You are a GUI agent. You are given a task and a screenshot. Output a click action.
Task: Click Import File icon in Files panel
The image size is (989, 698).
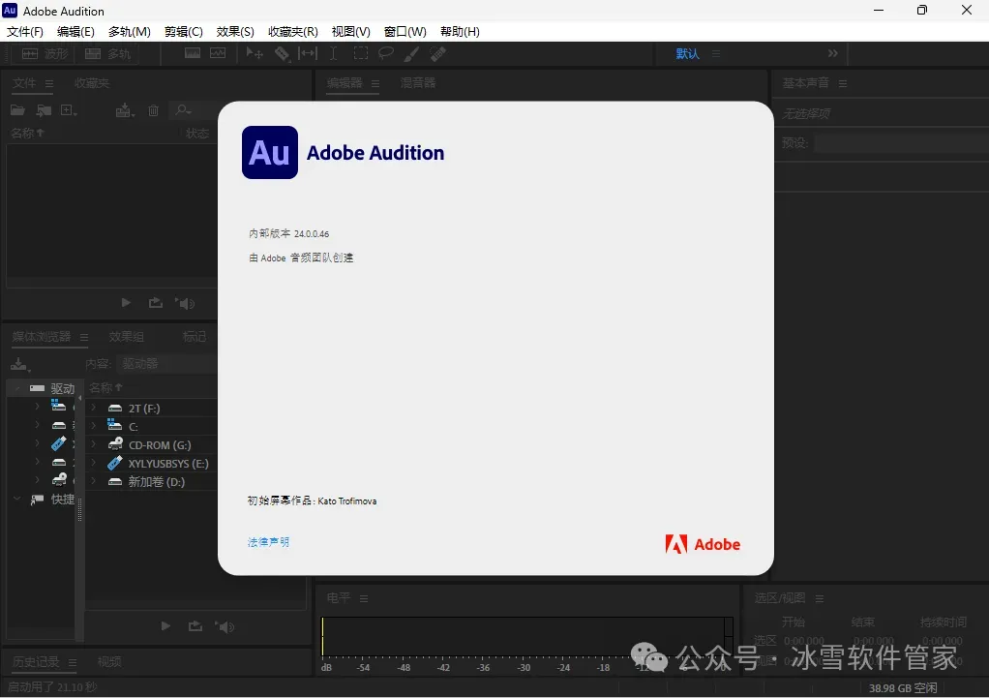(x=44, y=110)
